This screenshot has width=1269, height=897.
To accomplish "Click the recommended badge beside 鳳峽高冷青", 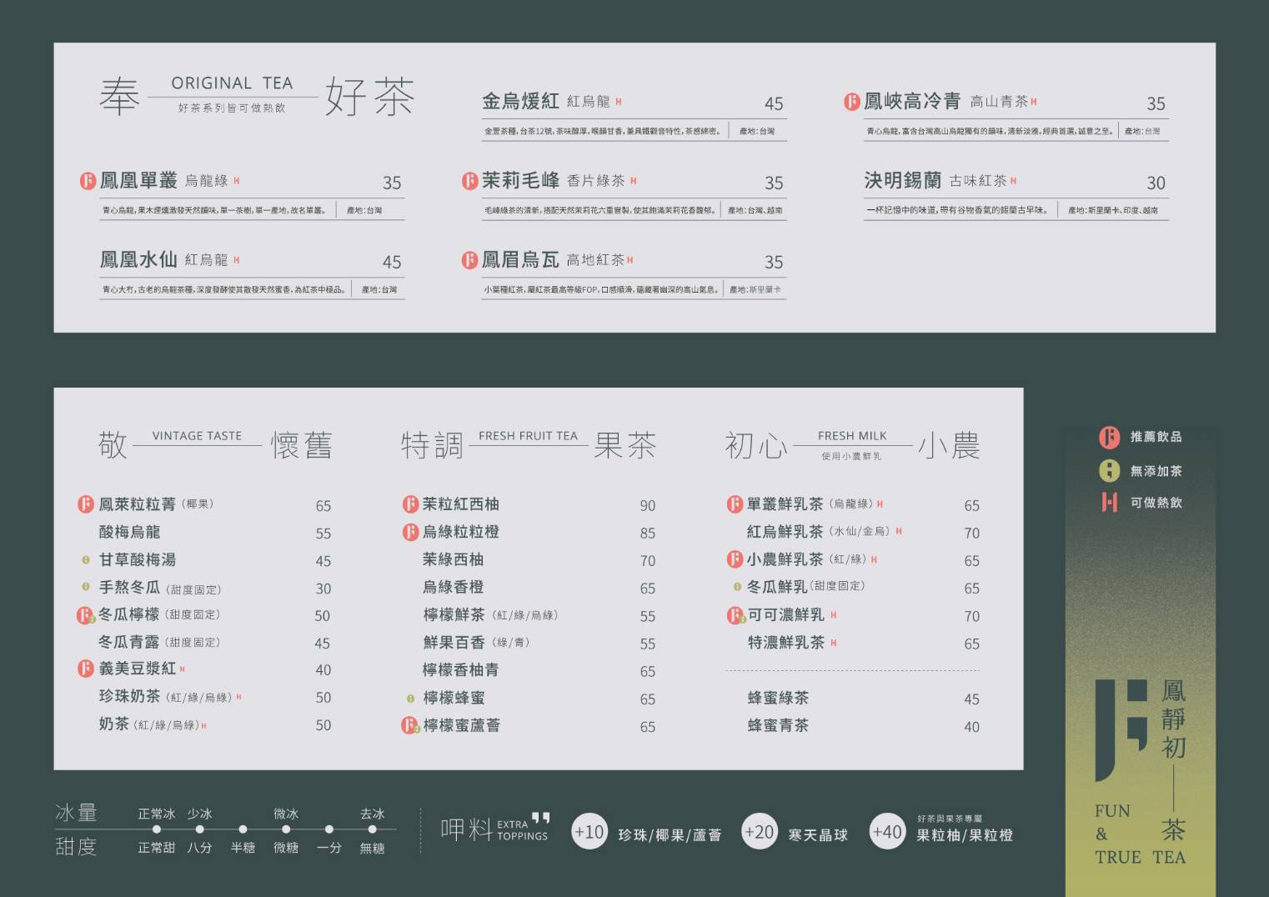I will 851,102.
